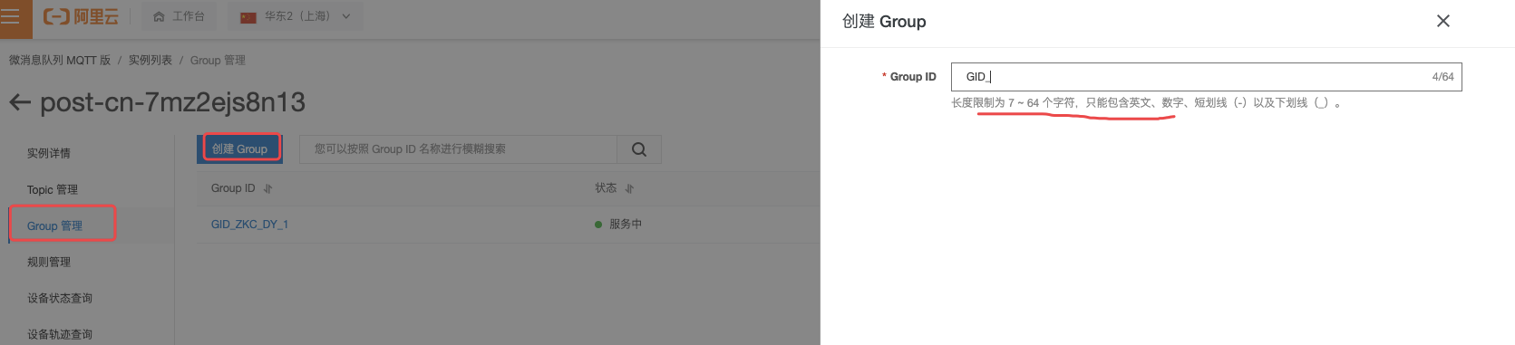The width and height of the screenshot is (1515, 345).
Task: Open GID_ZKC_DY_1 group link
Action: tap(249, 224)
